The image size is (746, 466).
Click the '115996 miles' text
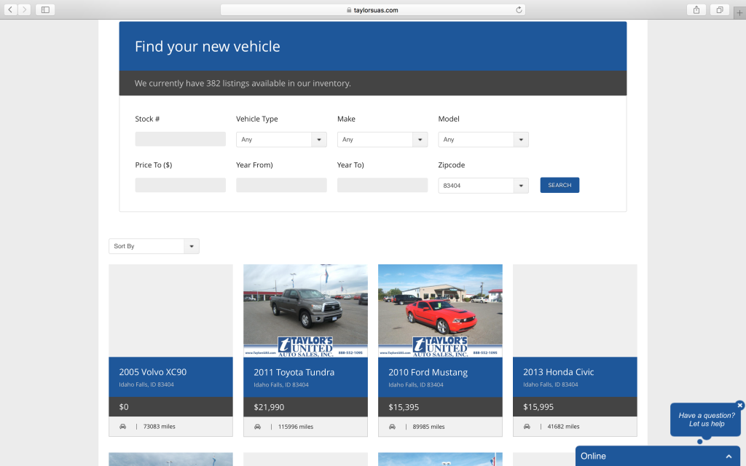click(x=296, y=427)
